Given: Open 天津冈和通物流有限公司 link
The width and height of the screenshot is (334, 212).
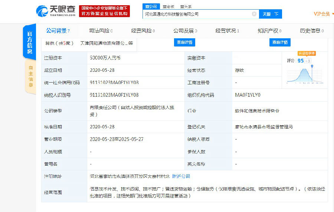Looking at the screenshot, I should (x=107, y=43).
